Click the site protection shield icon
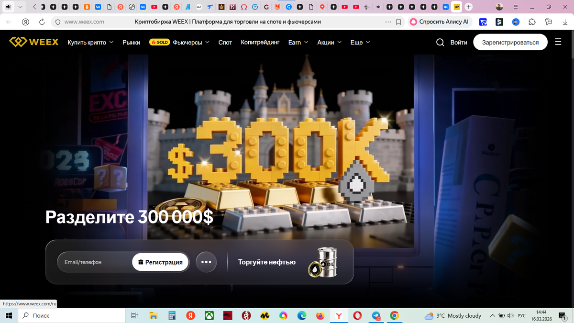This screenshot has height=323, width=574. pos(57,22)
